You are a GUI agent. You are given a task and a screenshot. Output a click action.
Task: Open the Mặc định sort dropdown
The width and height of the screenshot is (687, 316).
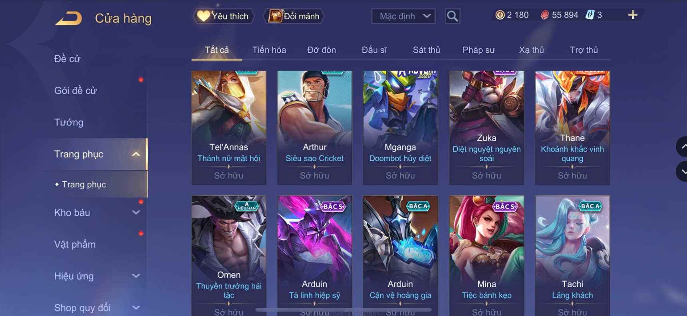point(403,16)
